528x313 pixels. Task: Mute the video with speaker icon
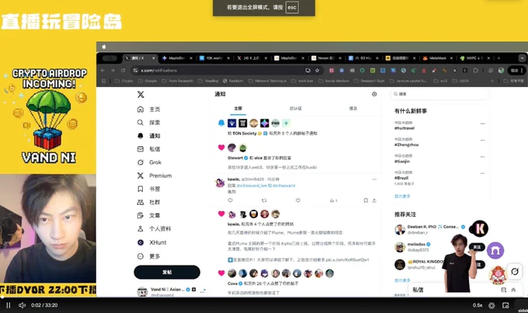23,305
